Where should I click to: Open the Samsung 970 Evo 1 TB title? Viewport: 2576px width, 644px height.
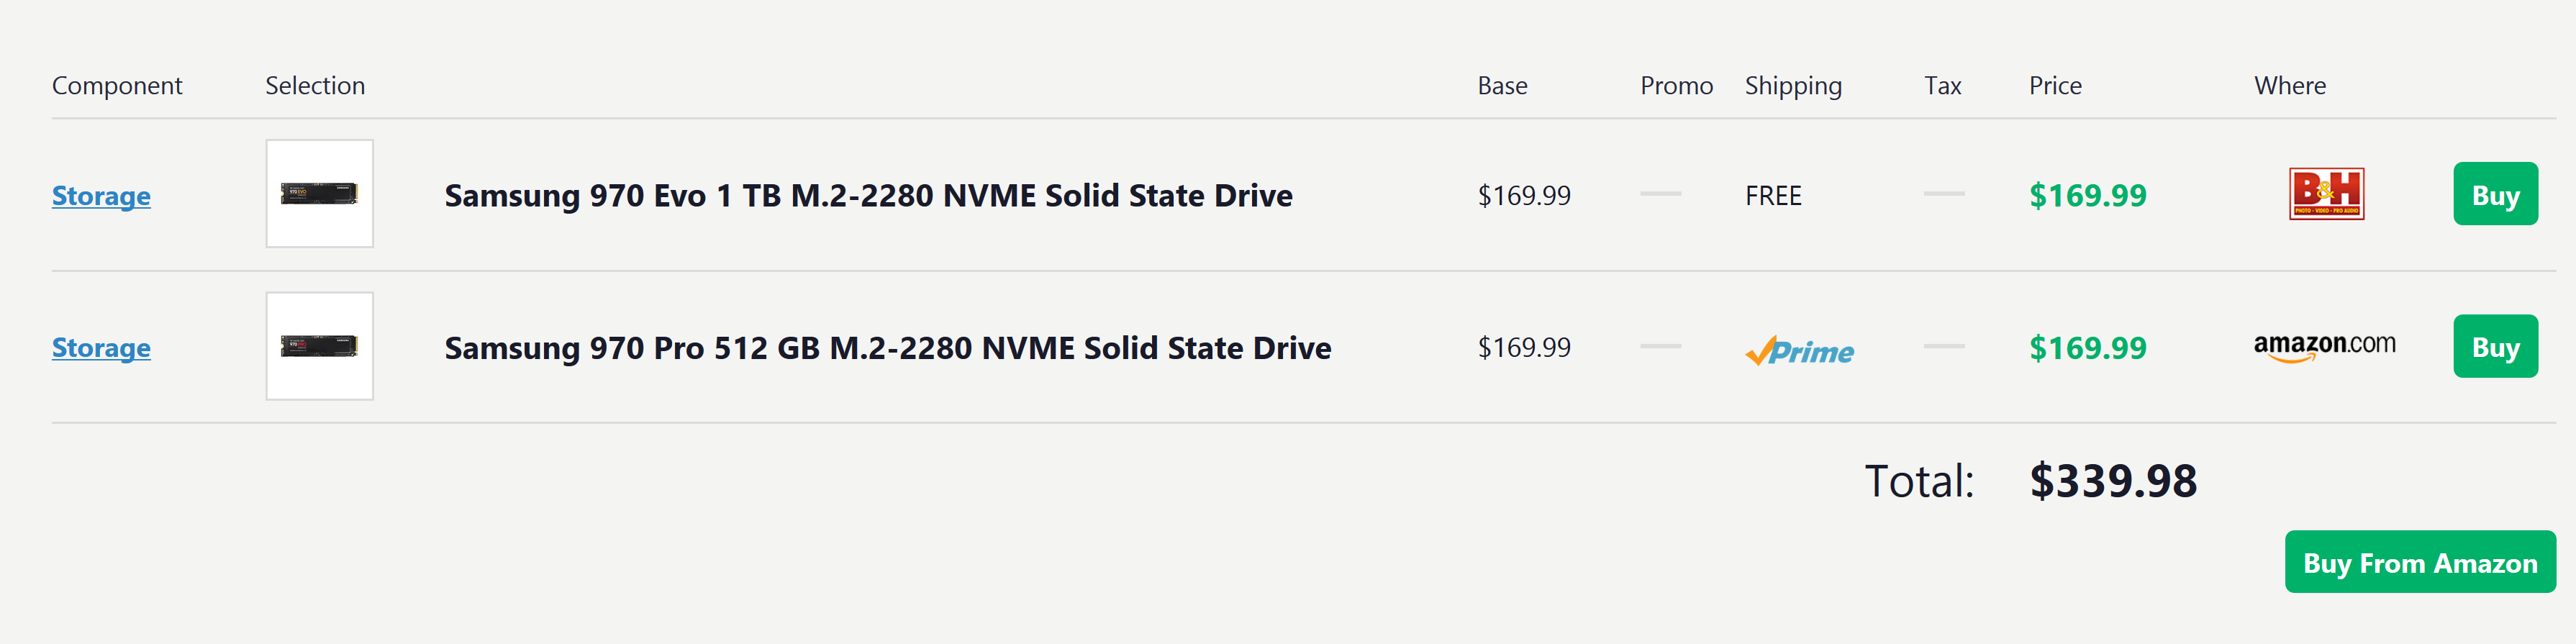click(868, 195)
